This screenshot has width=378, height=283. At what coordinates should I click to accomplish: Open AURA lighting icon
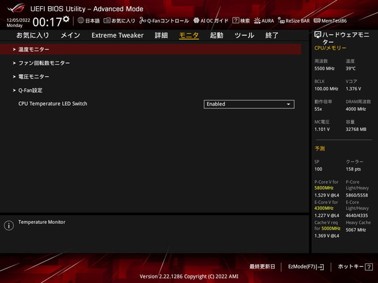(x=257, y=21)
